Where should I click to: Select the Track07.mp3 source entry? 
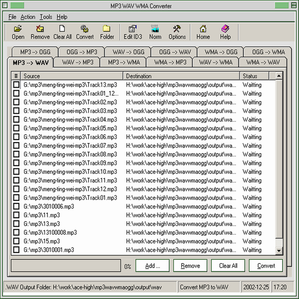coord(70,146)
